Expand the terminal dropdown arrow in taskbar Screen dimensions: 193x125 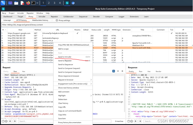37,3
